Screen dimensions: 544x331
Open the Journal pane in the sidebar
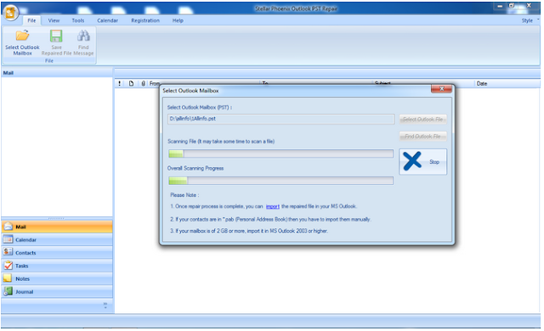point(57,291)
